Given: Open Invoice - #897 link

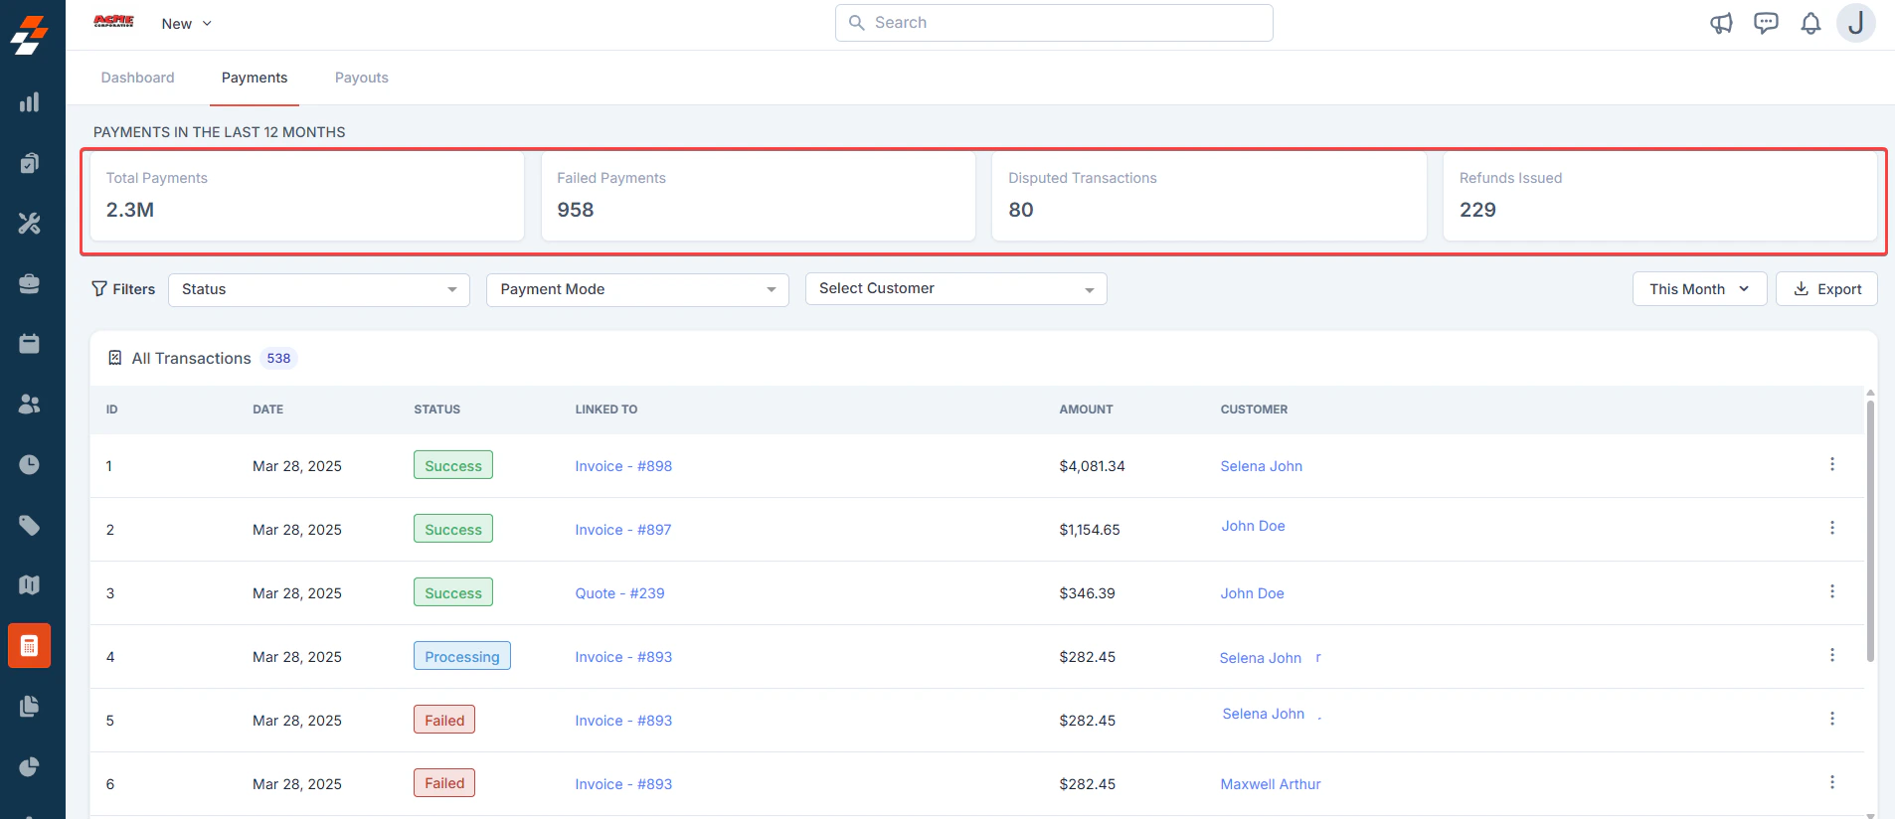Looking at the screenshot, I should 623,530.
